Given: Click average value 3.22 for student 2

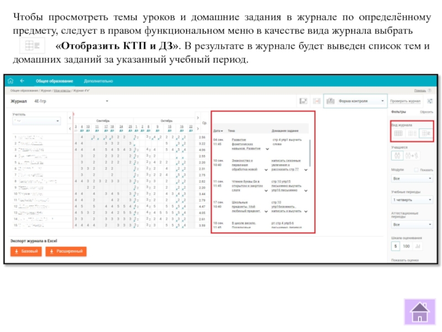Looking at the screenshot, I should point(202,144).
